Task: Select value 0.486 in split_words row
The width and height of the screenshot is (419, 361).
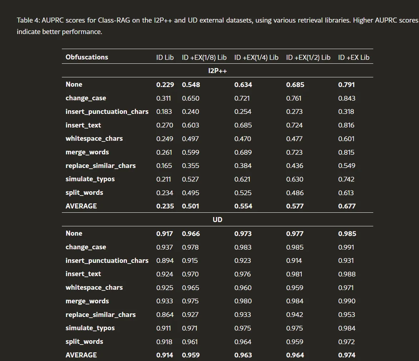Action: (295, 193)
